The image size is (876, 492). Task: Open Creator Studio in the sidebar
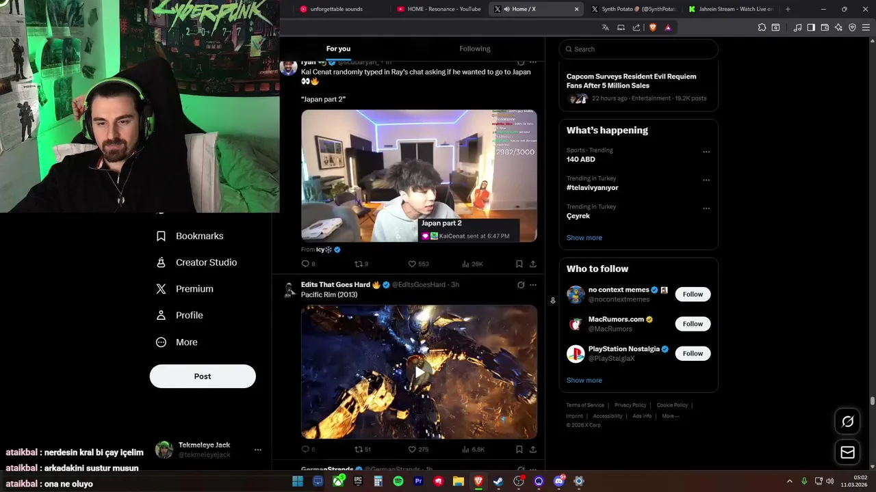click(x=196, y=262)
